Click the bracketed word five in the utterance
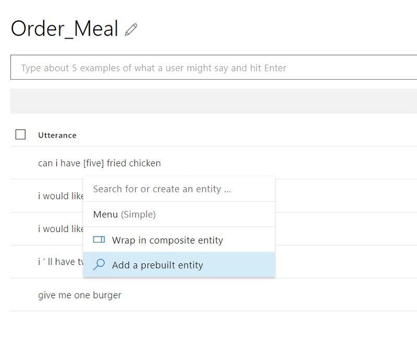 [94, 163]
